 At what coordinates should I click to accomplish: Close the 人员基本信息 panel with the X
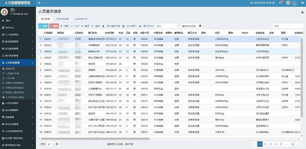[302, 12]
